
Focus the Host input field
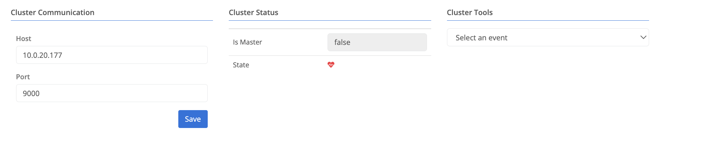pyautogui.click(x=112, y=55)
